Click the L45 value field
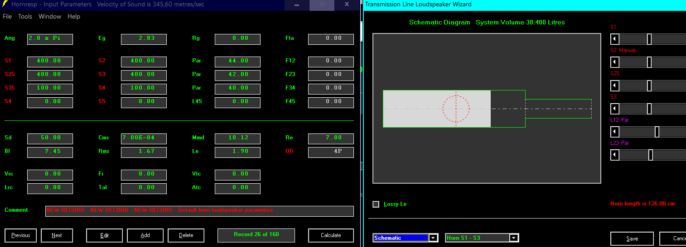 [x=237, y=102]
